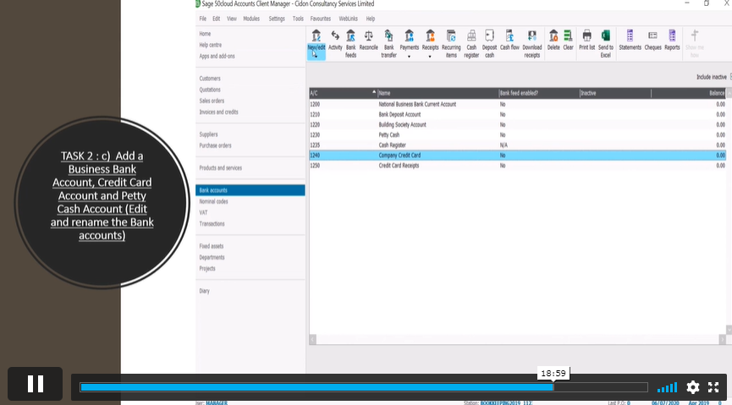Open the Diary module
Screen dimensions: 732x405
pos(204,291)
